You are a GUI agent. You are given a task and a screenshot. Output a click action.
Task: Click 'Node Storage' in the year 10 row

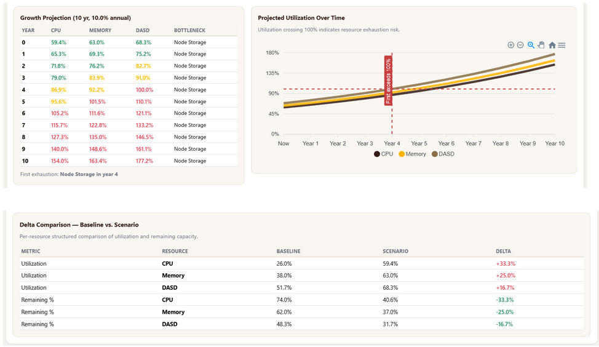190,161
